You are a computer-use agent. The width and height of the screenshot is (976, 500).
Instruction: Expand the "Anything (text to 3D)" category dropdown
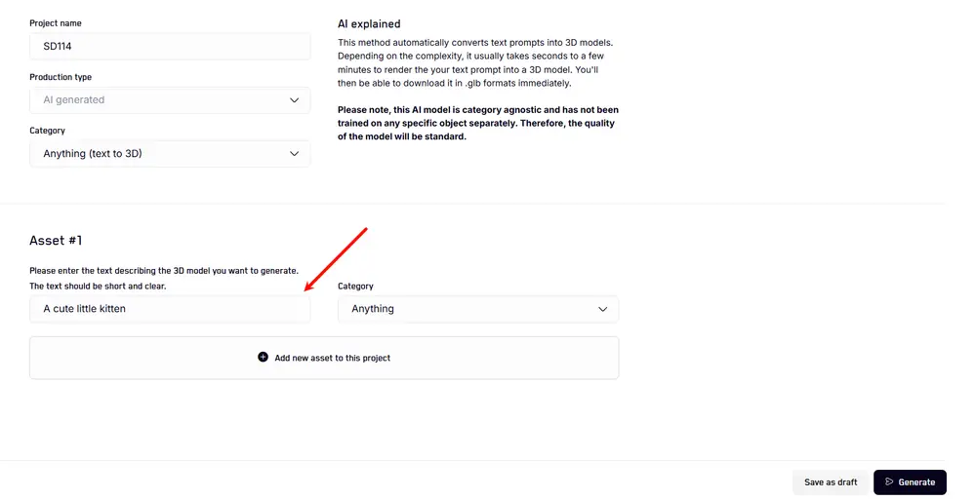pyautogui.click(x=170, y=153)
